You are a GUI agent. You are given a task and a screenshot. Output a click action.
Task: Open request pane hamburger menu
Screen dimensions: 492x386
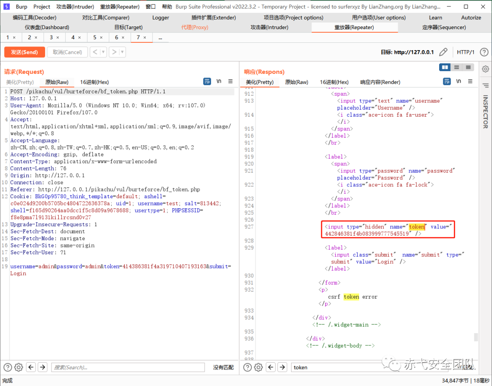(x=231, y=81)
